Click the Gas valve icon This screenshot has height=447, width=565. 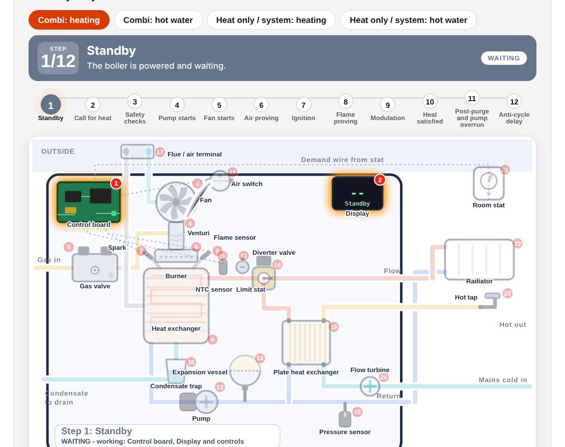(x=95, y=265)
